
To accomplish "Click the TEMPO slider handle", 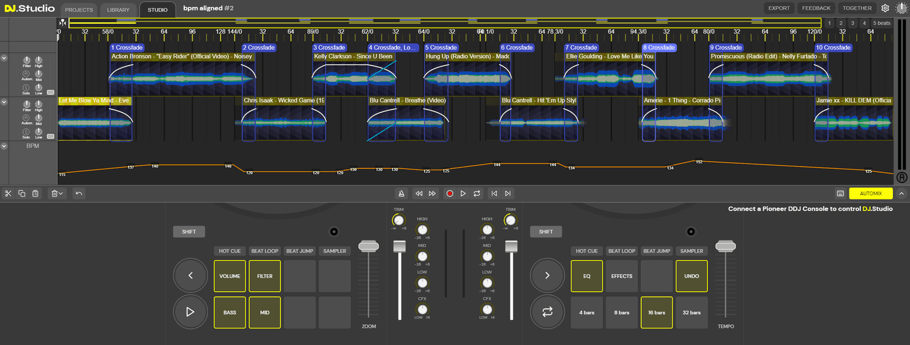I will [726, 246].
